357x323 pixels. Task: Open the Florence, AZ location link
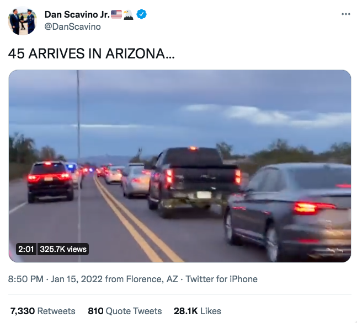pos(152,279)
